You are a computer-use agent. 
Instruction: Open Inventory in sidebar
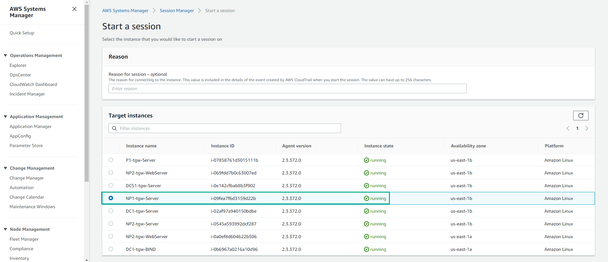coord(19,258)
